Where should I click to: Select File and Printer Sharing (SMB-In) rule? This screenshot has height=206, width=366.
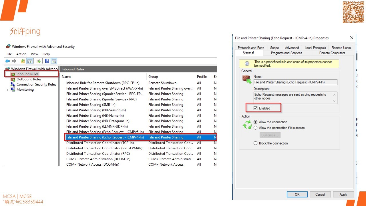click(x=141, y=105)
